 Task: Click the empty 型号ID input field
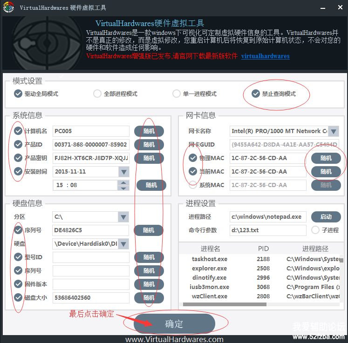click(x=91, y=257)
